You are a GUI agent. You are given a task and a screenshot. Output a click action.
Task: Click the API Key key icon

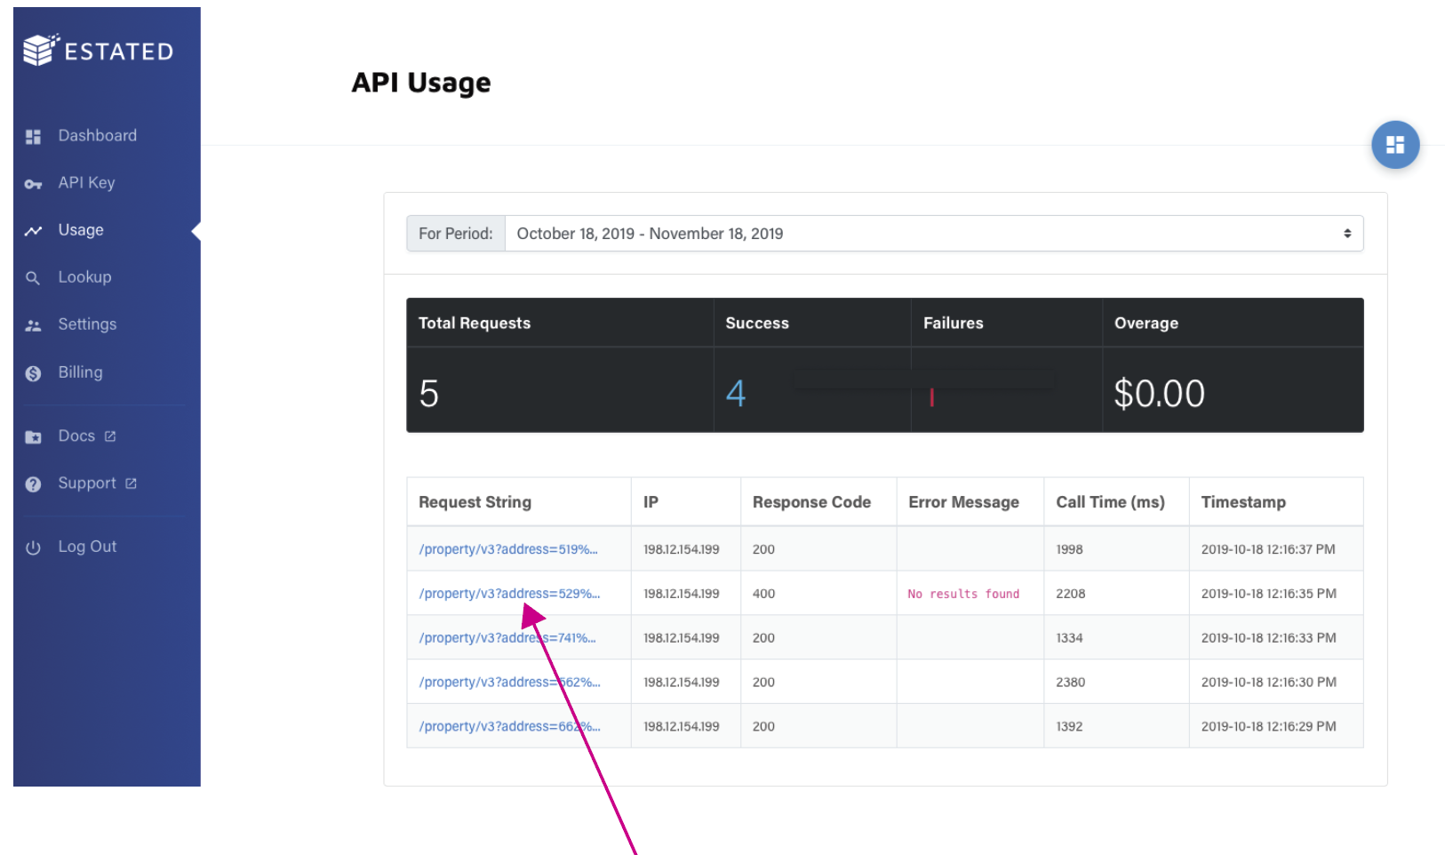[x=34, y=184]
